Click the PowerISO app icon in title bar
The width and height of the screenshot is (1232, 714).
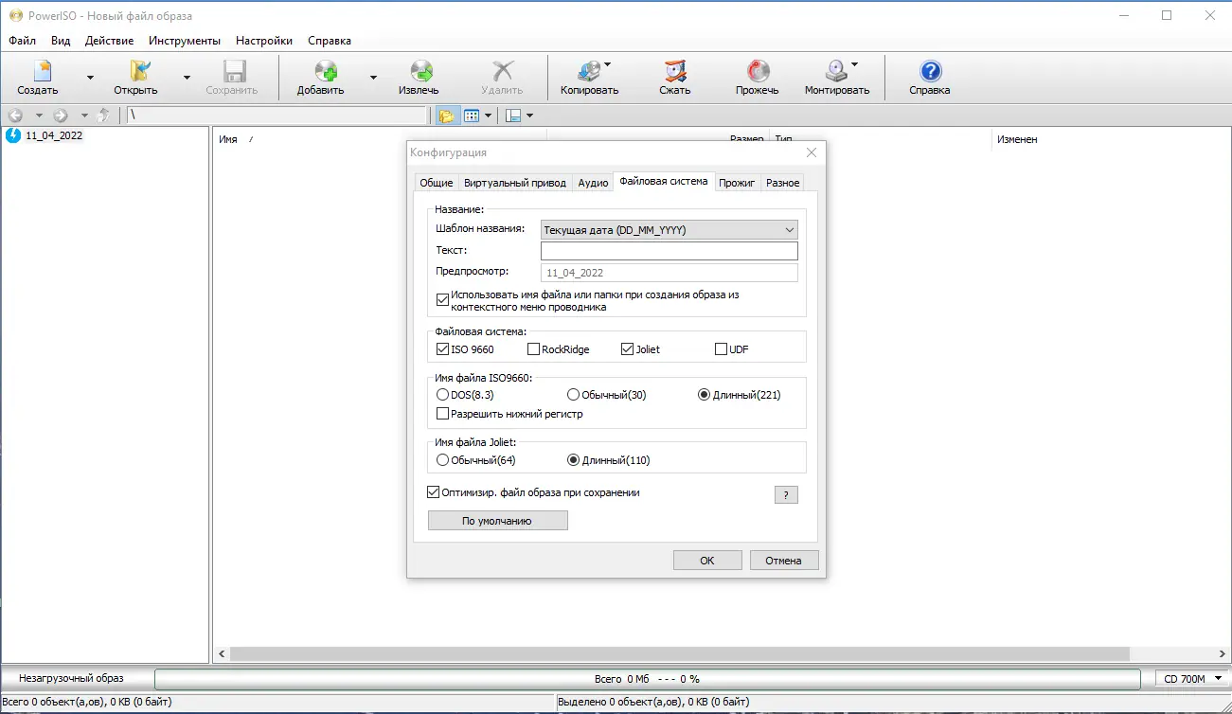[14, 15]
